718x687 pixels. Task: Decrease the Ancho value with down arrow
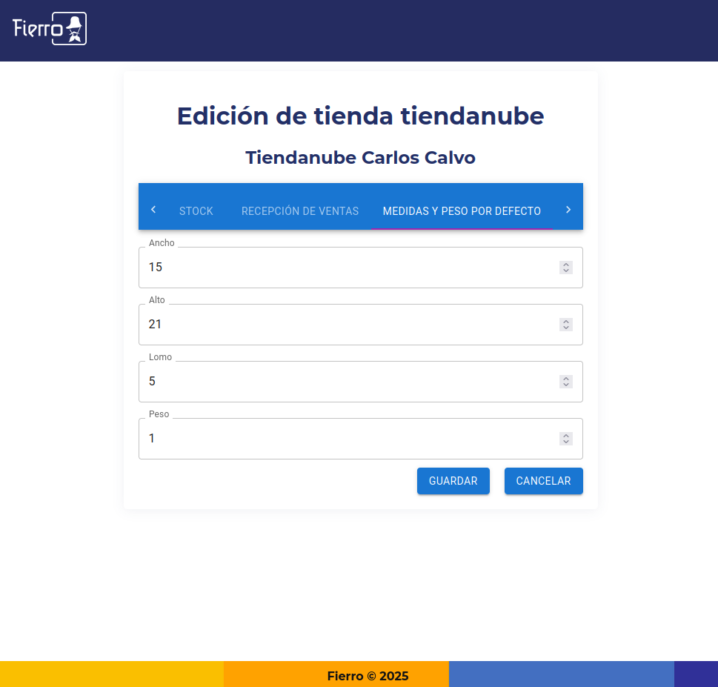[566, 271]
